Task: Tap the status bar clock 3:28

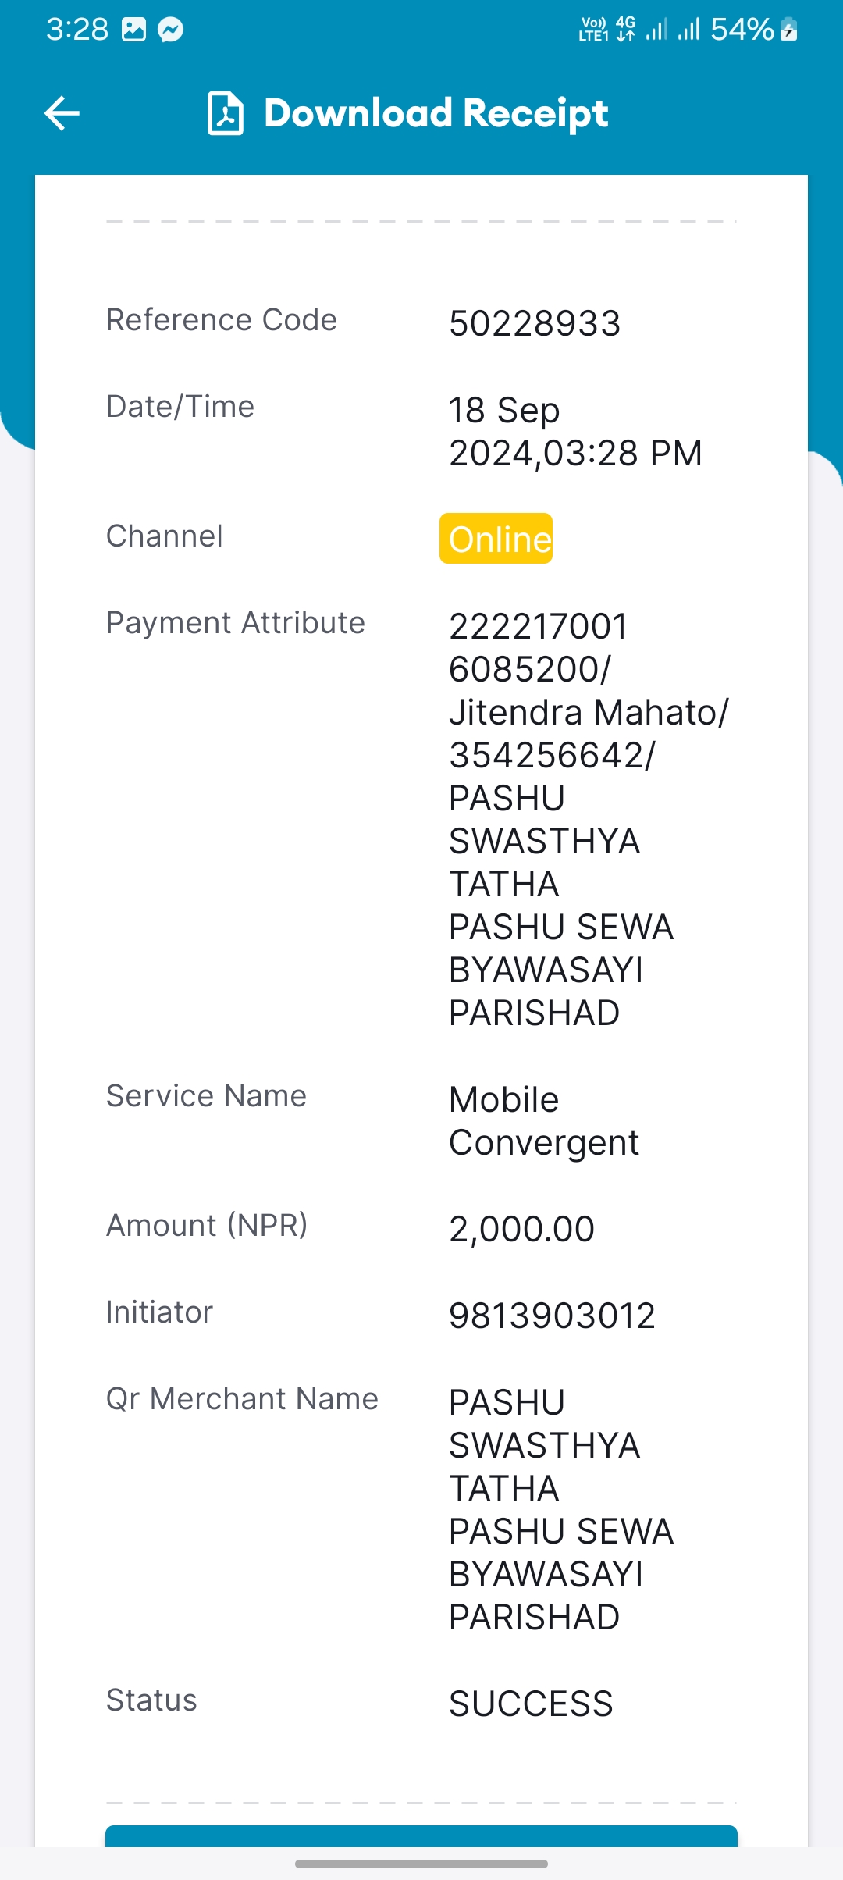Action: [x=77, y=30]
